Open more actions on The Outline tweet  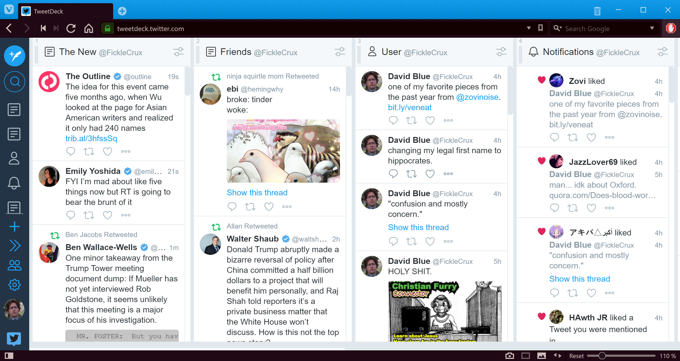[x=126, y=151]
